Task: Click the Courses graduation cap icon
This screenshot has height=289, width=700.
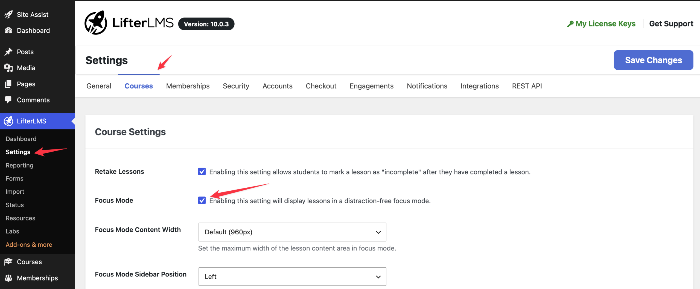Action: click(8, 262)
